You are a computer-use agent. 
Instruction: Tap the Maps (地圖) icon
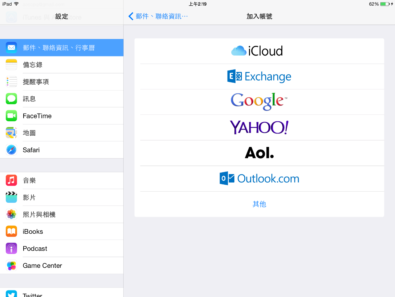tap(11, 133)
